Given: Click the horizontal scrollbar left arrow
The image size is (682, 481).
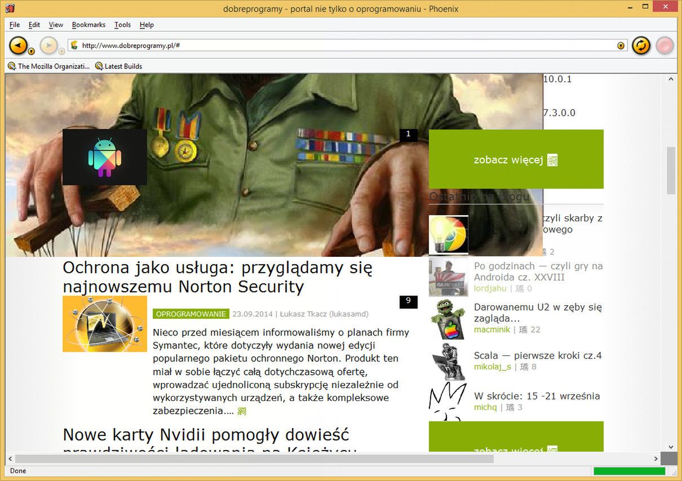Looking at the screenshot, I should pos(10,458).
